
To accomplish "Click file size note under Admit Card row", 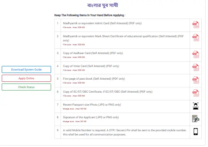I will pyautogui.click(x=74, y=27).
